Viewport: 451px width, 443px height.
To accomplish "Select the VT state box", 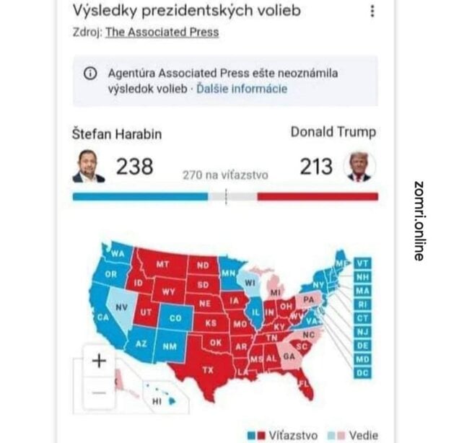I will click(x=362, y=263).
